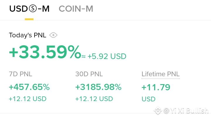Select the 30D PNL label
Image resolution: width=211 pixels, height=118 pixels.
pos(89,74)
